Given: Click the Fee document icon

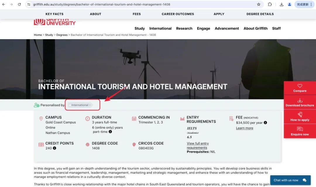Looking at the screenshot, I should tap(231, 119).
